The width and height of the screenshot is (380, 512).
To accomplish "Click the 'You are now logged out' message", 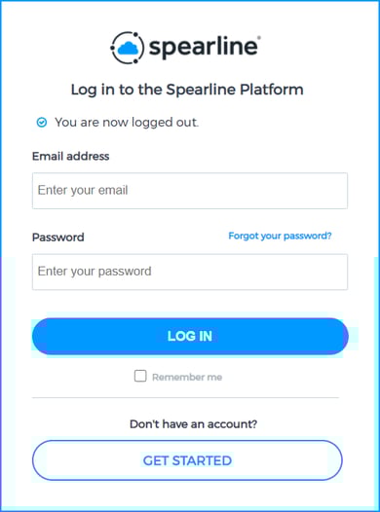I will pos(127,123).
